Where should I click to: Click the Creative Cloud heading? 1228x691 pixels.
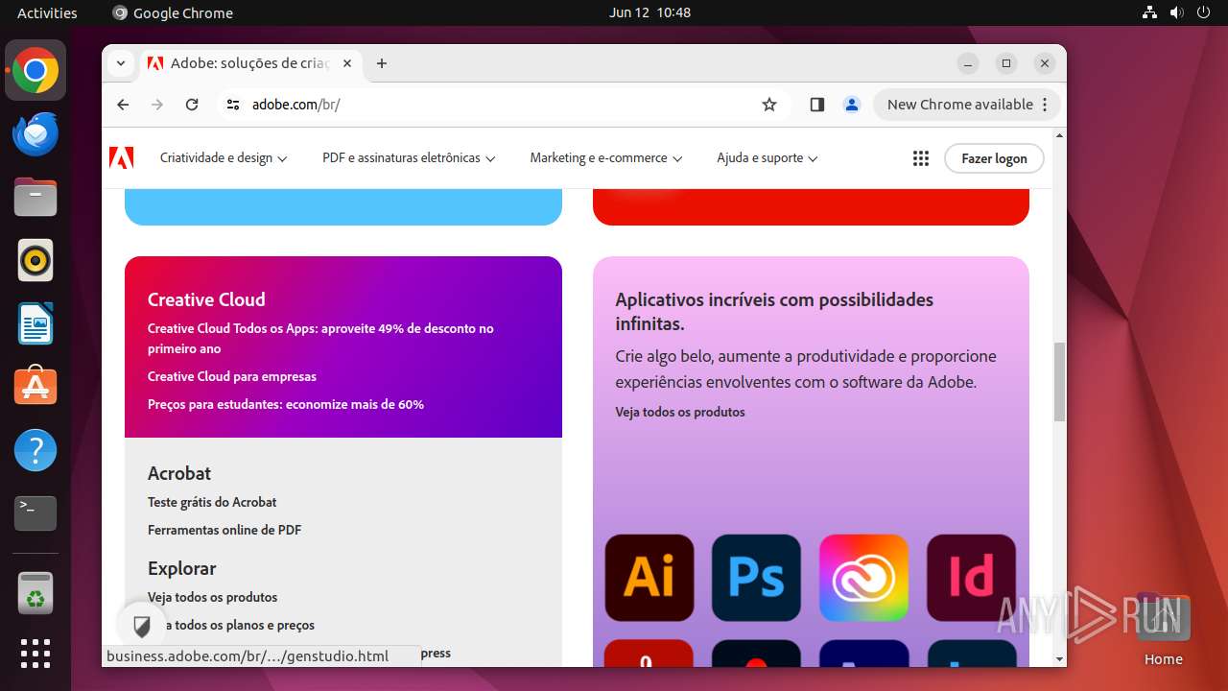(x=206, y=299)
